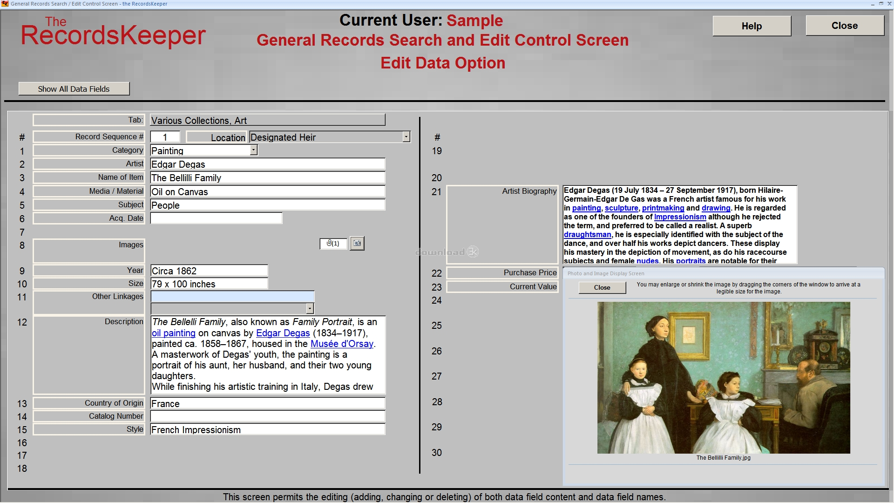Open the Other Linkages dropdown arrow
894x503 pixels.
310,308
